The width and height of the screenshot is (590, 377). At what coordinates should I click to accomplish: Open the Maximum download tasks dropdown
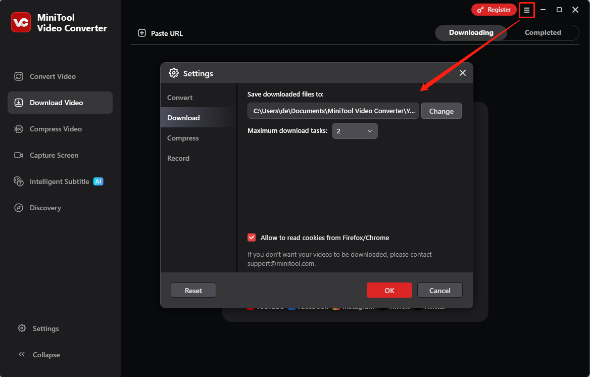pyautogui.click(x=355, y=130)
